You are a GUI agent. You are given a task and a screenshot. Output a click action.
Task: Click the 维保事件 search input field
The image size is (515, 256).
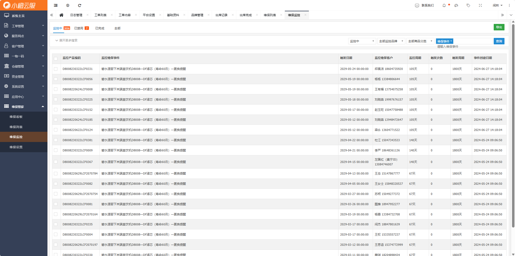click(473, 41)
